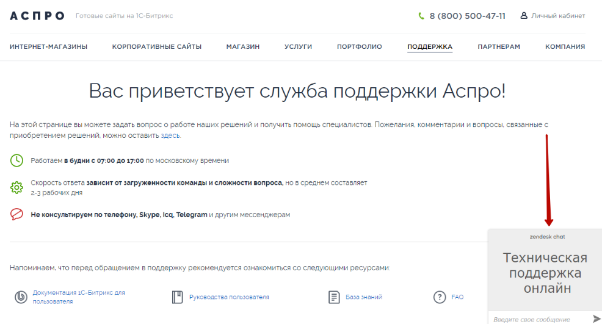Click the 'Вас приветствует служба поддержки Аспро!' heading

pos(297,91)
